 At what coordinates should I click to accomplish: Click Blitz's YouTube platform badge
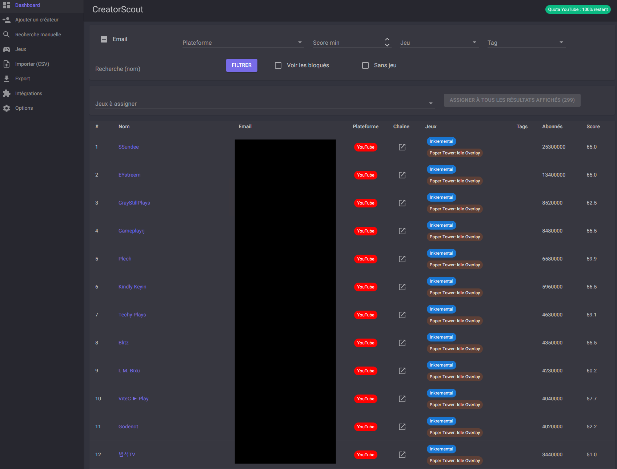366,343
